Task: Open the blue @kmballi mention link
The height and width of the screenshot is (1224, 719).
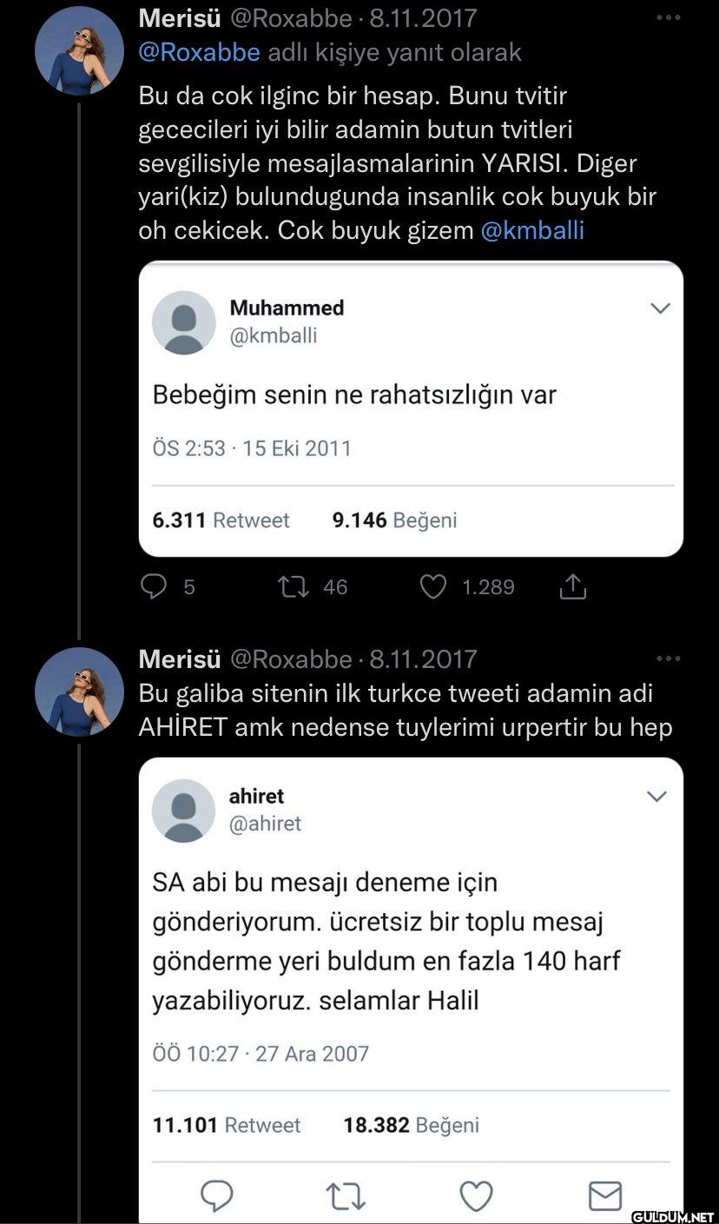Action: click(531, 230)
